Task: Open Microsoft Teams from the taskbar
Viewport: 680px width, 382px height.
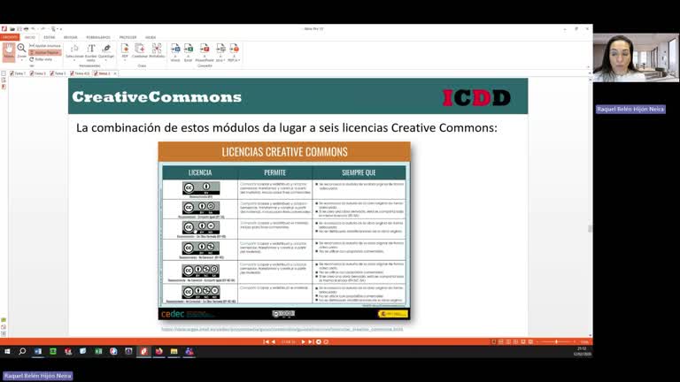Action: point(189,351)
